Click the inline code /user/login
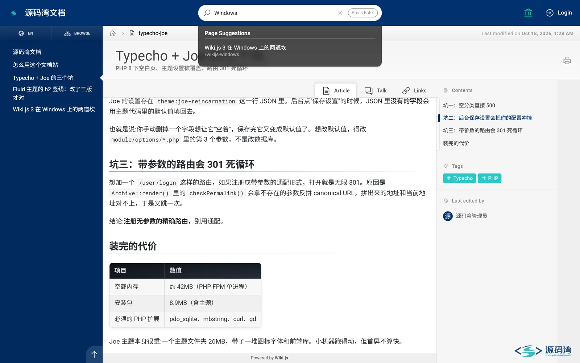This screenshot has height=363, width=580. (158, 183)
